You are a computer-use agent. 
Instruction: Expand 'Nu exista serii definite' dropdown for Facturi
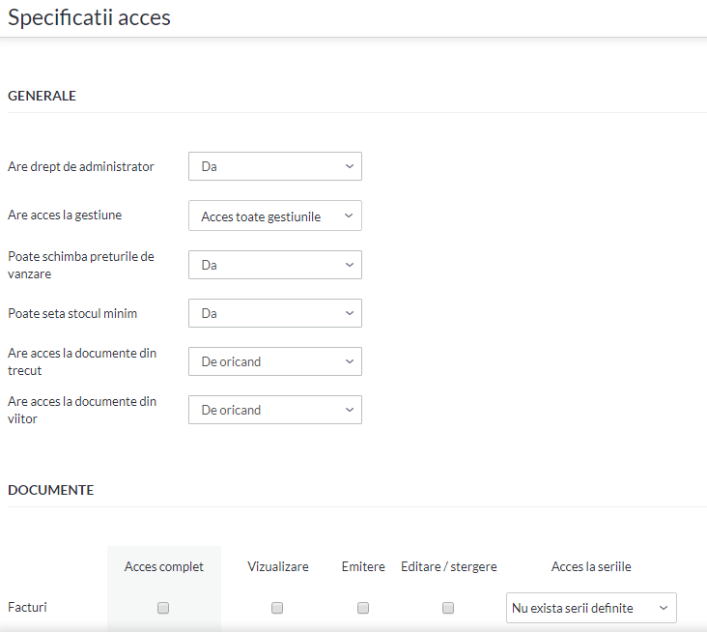[x=591, y=608]
